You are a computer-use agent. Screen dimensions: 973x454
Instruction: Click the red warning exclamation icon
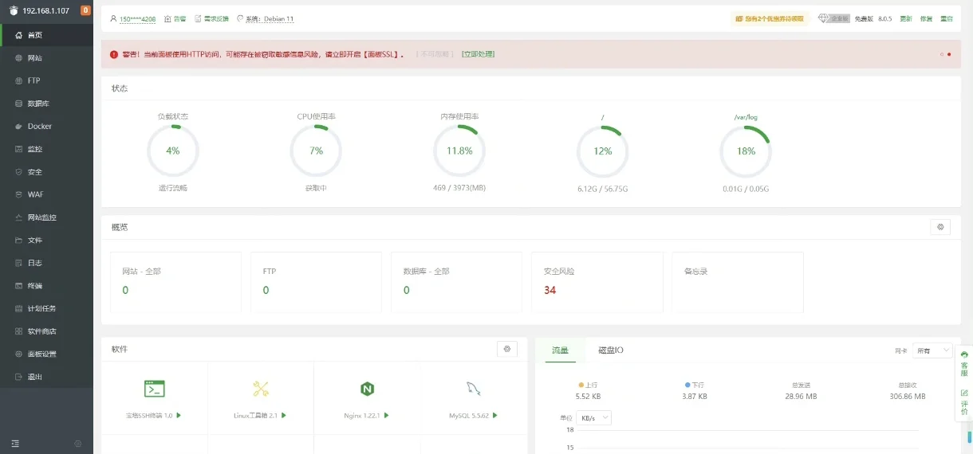click(114, 54)
